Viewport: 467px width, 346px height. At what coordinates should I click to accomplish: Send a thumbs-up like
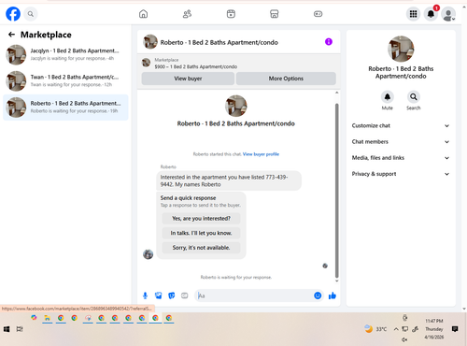[333, 296]
